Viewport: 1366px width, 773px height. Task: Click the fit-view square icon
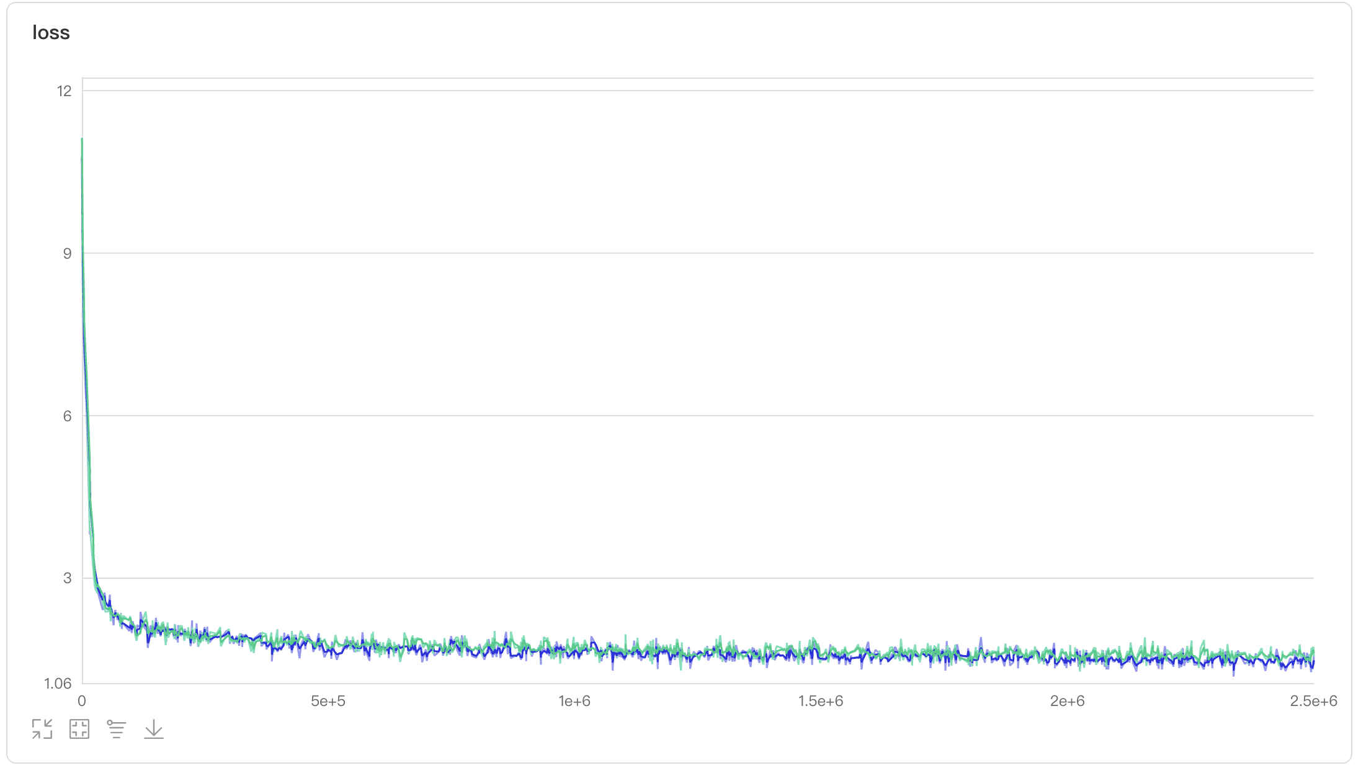pyautogui.click(x=79, y=729)
